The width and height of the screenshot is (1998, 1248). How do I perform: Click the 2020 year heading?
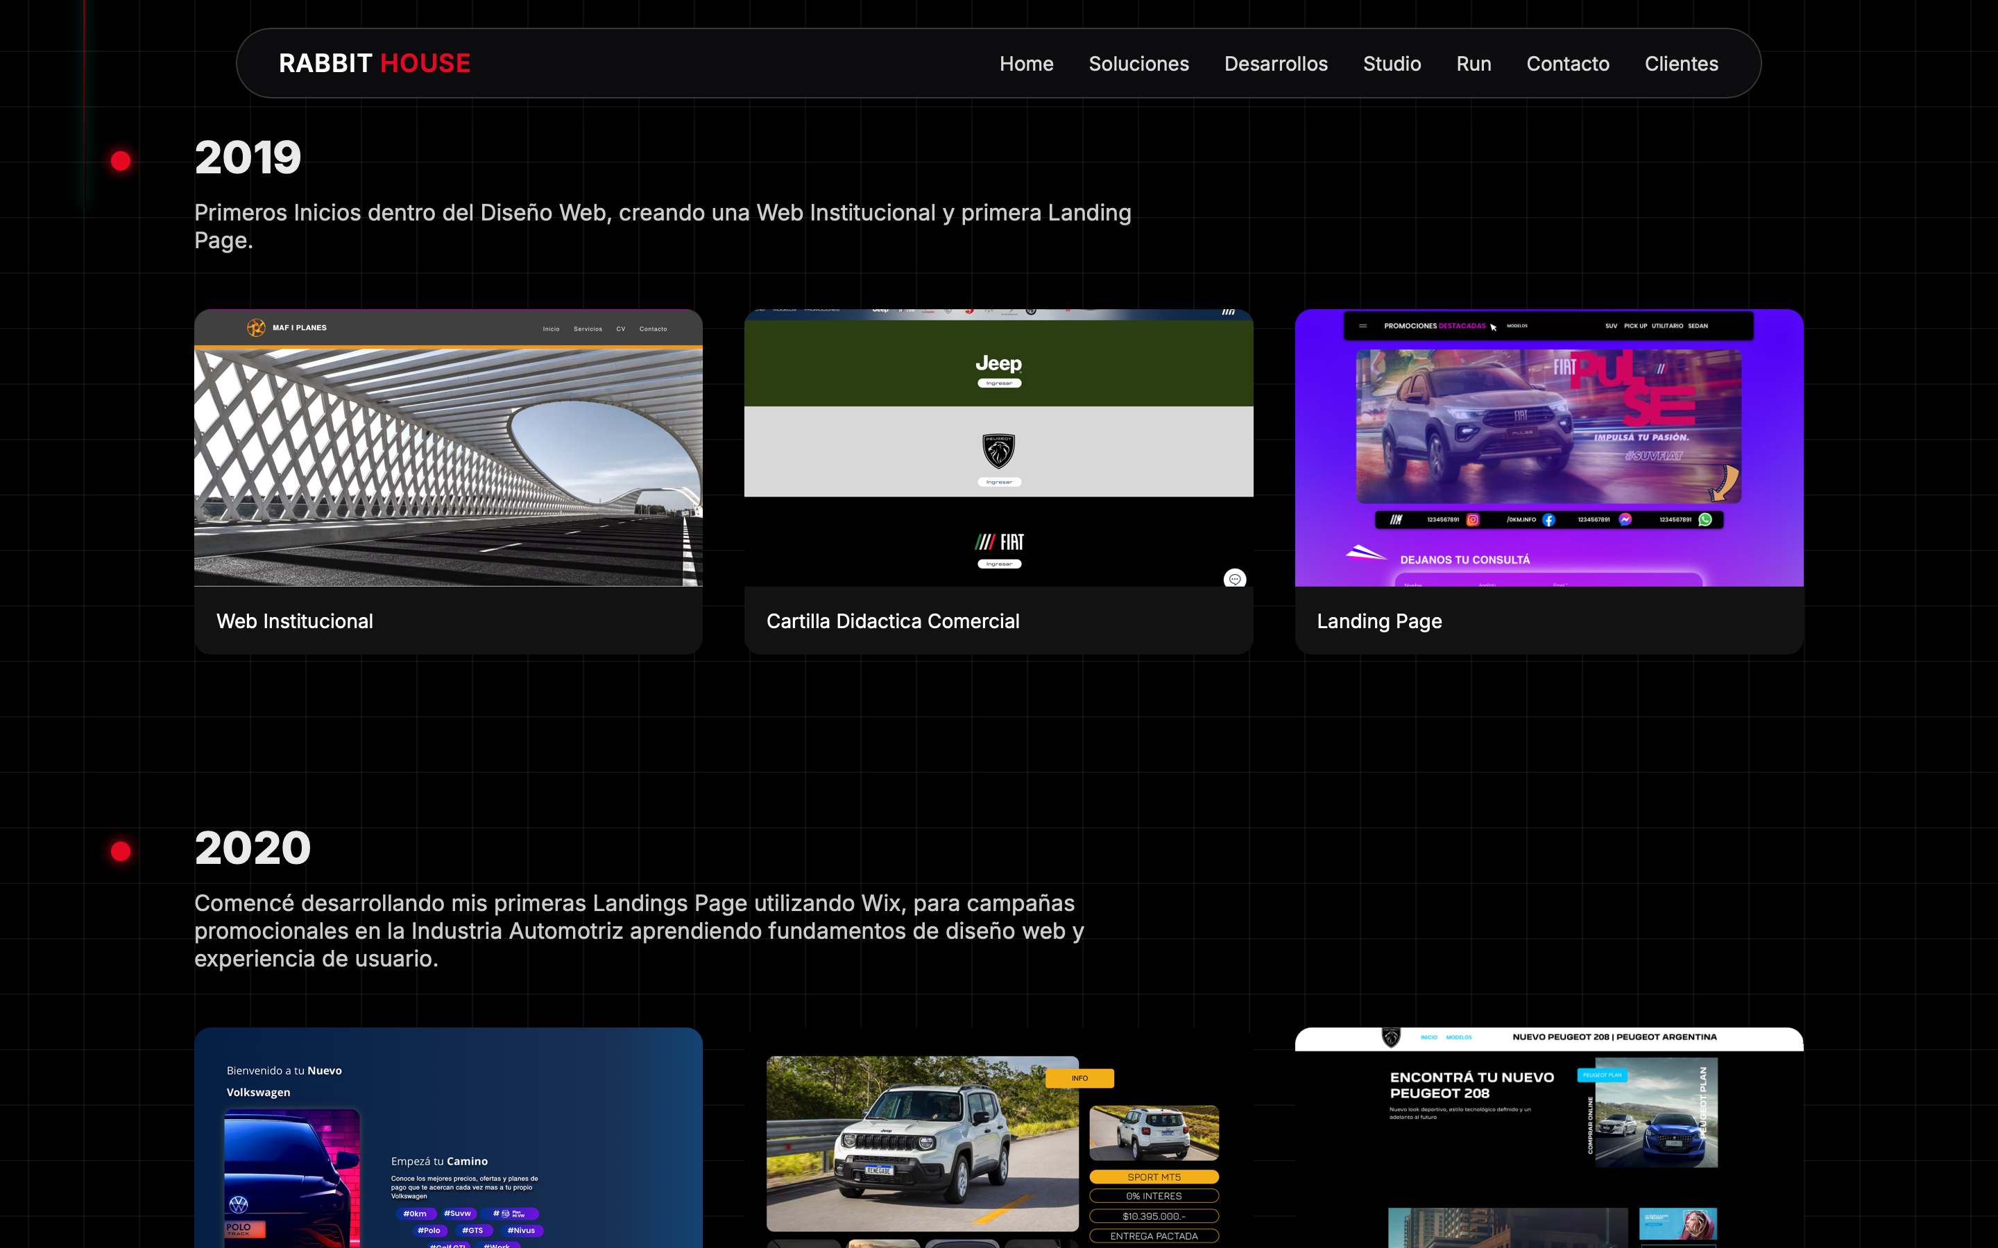coord(253,849)
